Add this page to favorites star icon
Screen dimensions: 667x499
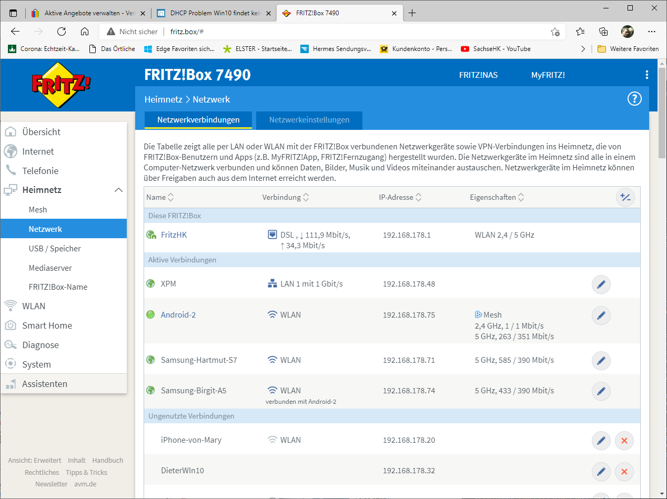click(555, 32)
